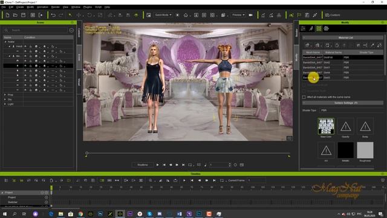Click the Current Frame input field

pyautogui.click(x=256, y=180)
